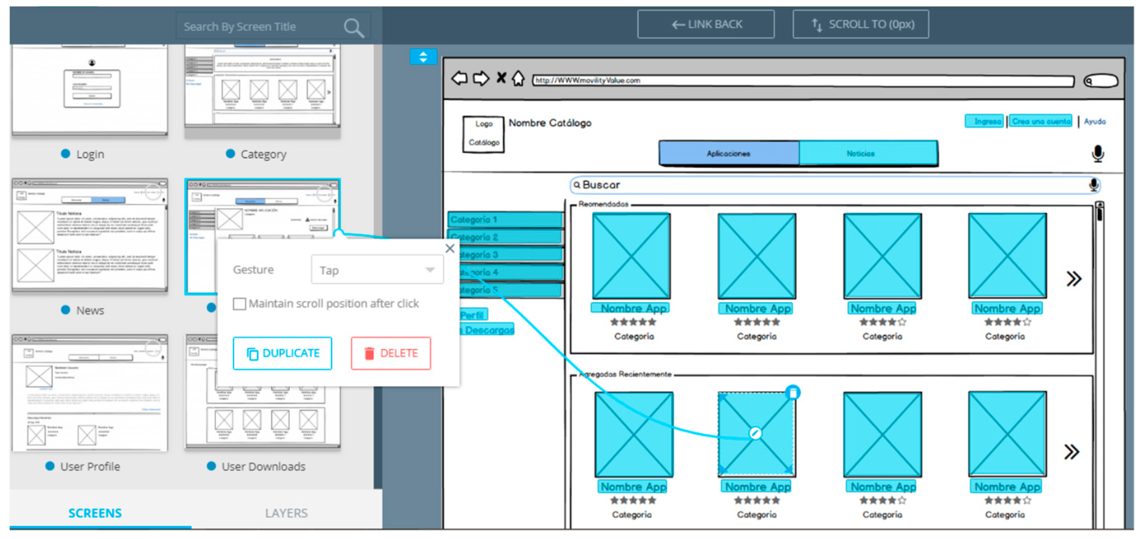Image resolution: width=1144 pixels, height=539 pixels.
Task: Click Recomendadas next double-chevron arrow
Action: coord(1074,279)
